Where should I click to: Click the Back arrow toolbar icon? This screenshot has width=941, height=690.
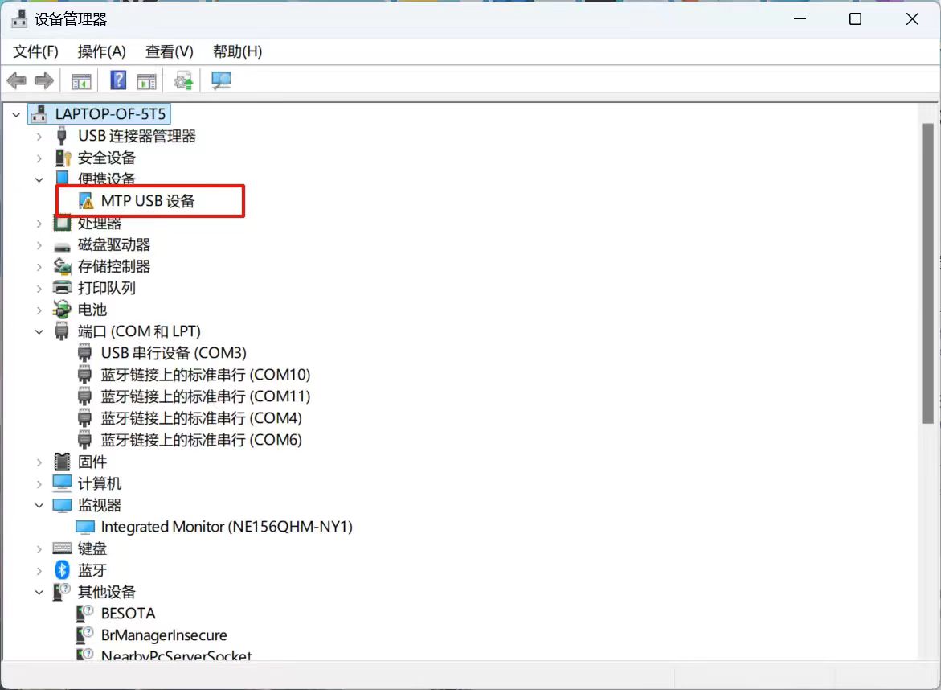pos(16,80)
